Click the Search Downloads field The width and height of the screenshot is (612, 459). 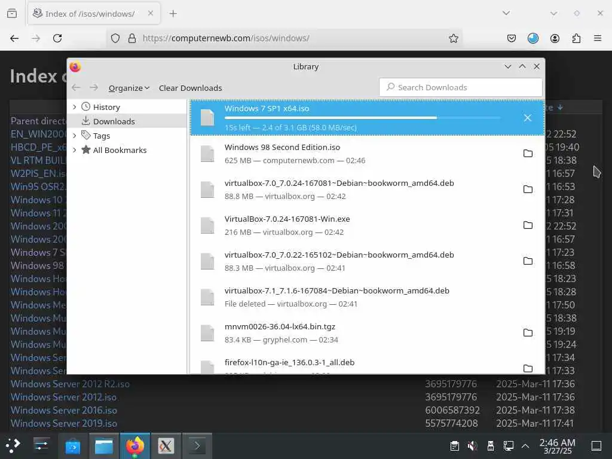click(461, 87)
